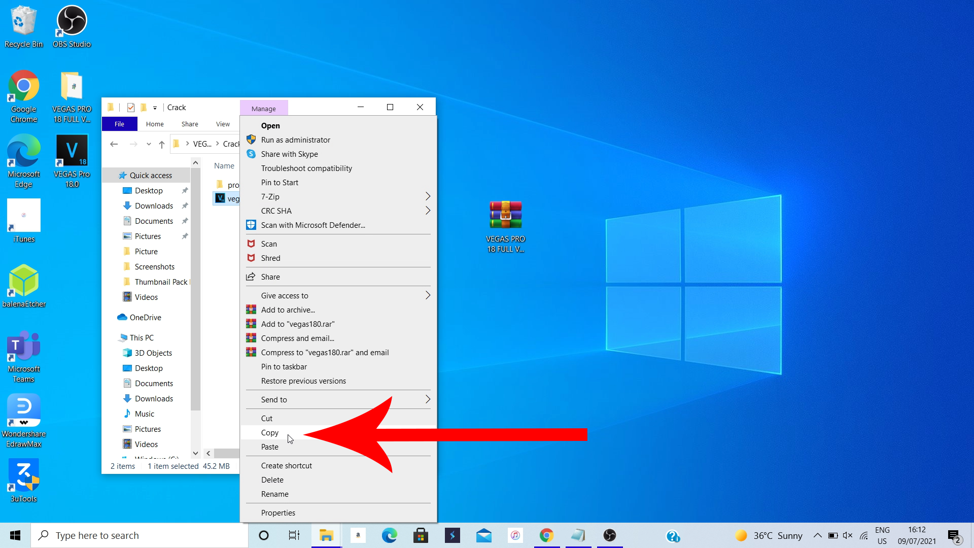Viewport: 974px width, 548px height.
Task: Click Get Help icon on taskbar
Action: 673,535
